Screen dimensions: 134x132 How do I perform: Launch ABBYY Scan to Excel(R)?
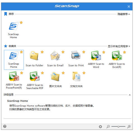point(117,60)
